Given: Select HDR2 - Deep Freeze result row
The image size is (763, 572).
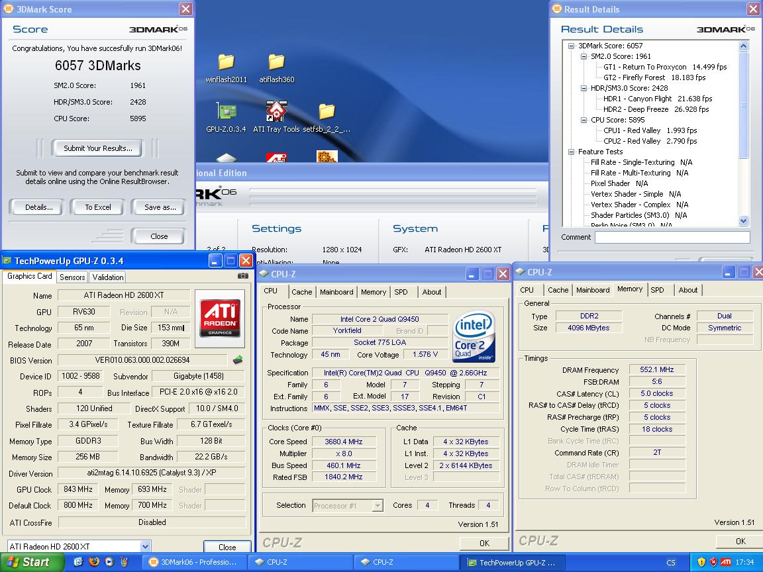Looking at the screenshot, I should coord(656,109).
